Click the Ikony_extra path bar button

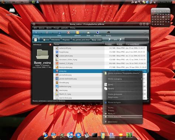click(97, 40)
